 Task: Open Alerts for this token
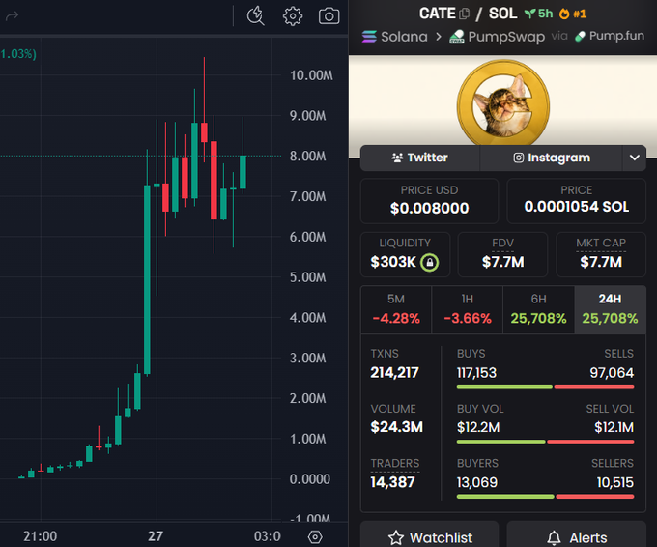(x=577, y=534)
